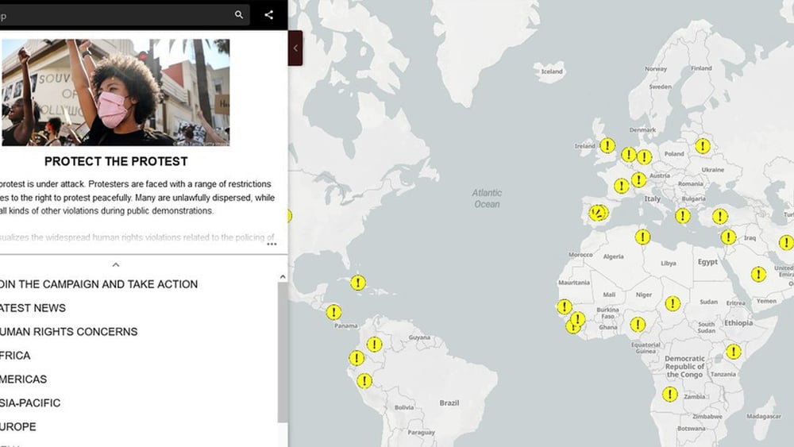Viewport: 794px width, 447px height.
Task: Collapse the description with the up chevron
Action: 116,264
